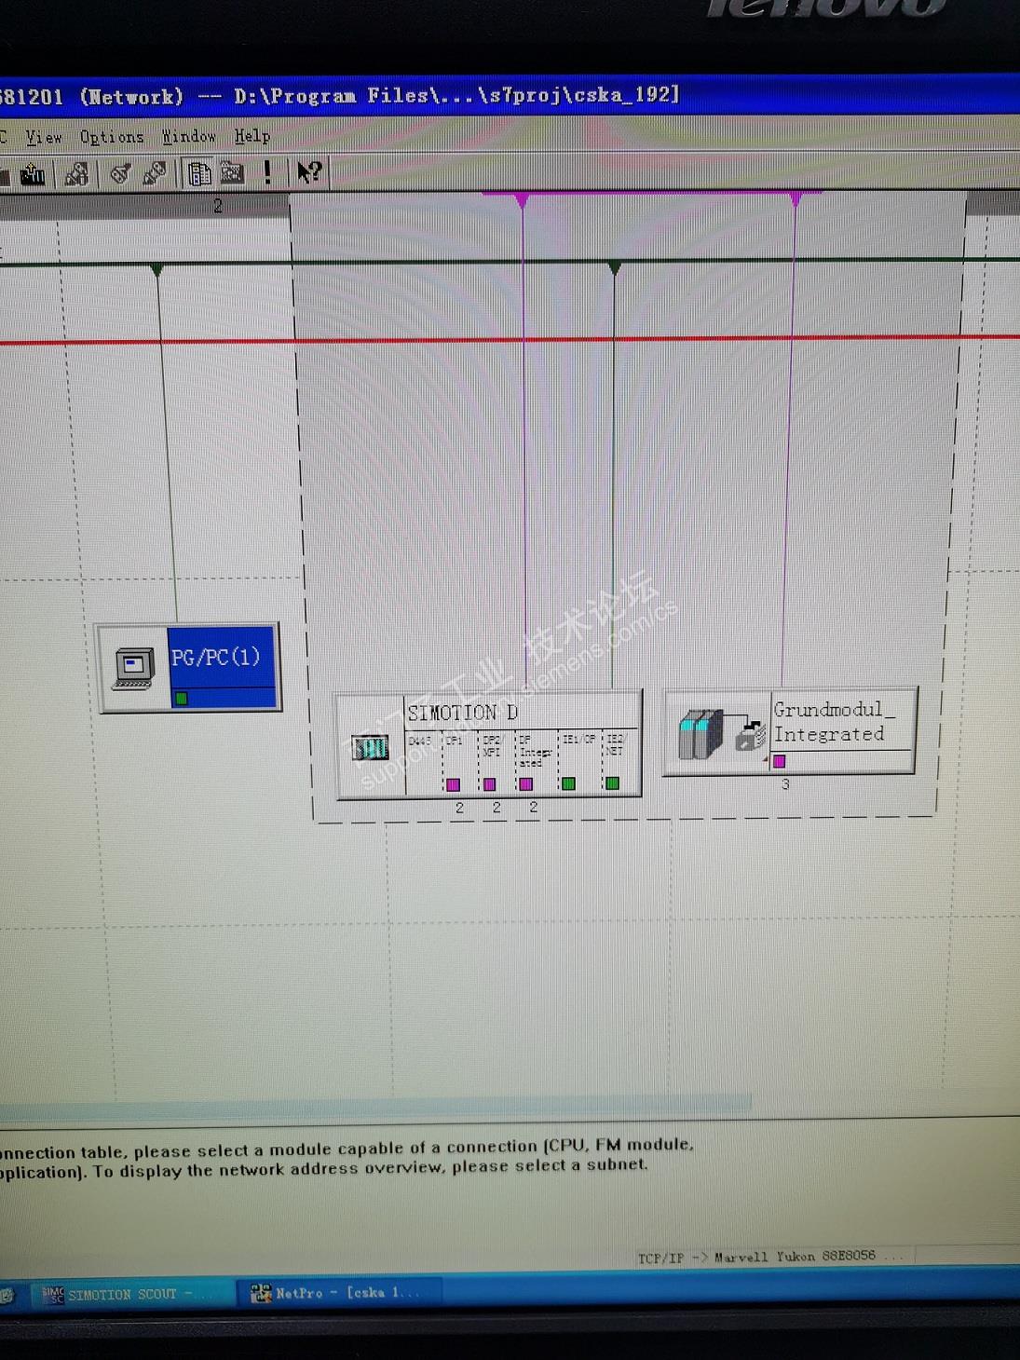
Task: Select the green interface square on PG/PC(1)
Action: click(x=182, y=698)
